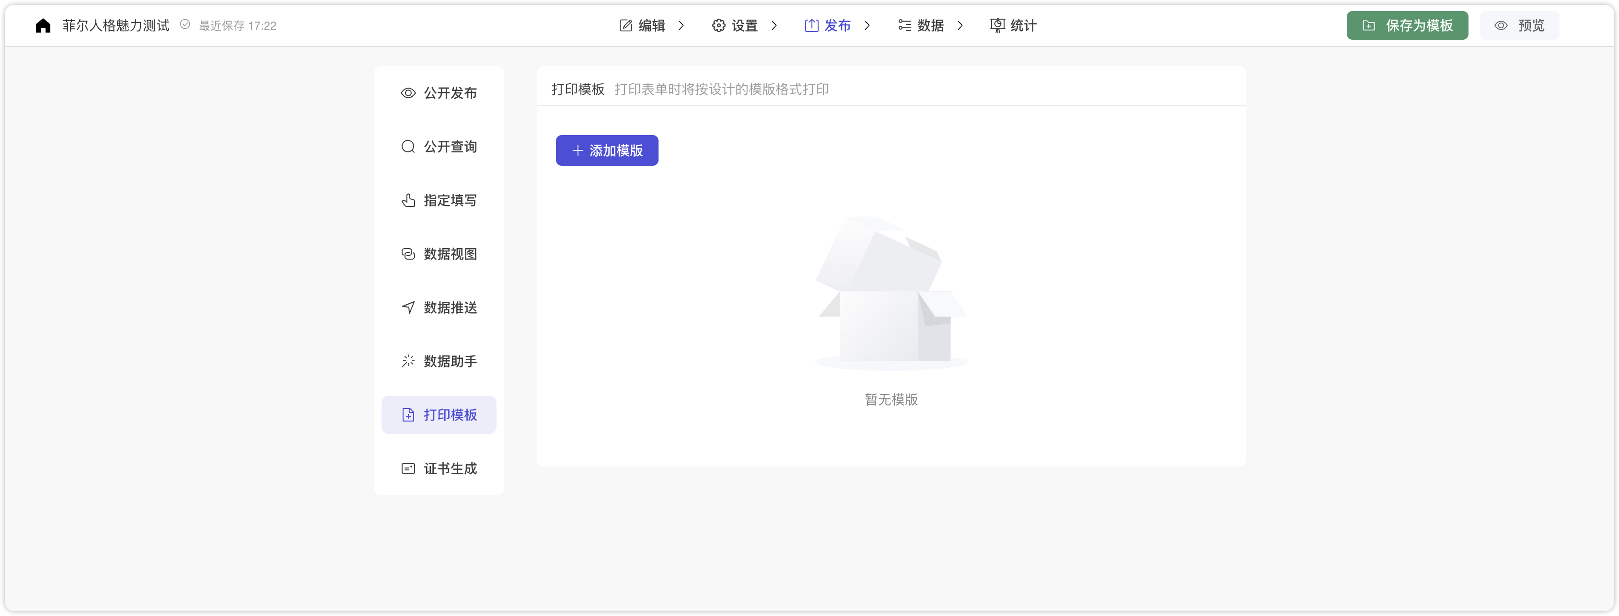Click the folder icon in 保存为模板
Viewport: 1619px width, 616px height.
click(x=1369, y=25)
